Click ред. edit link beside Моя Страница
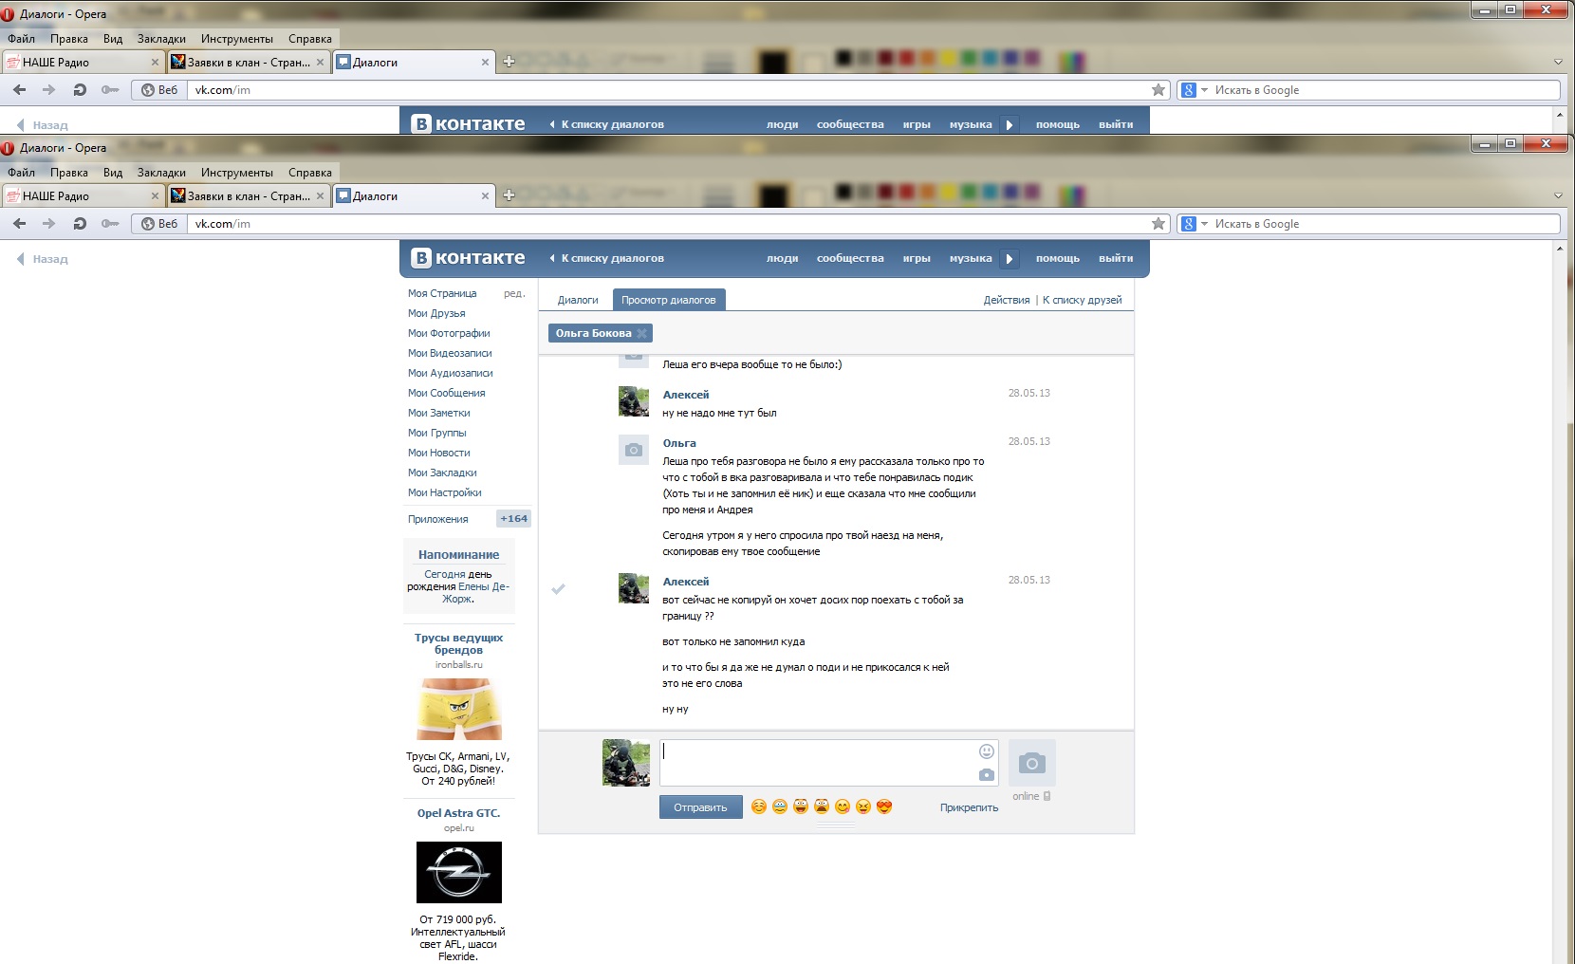The width and height of the screenshot is (1575, 964). point(514,293)
